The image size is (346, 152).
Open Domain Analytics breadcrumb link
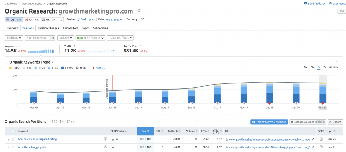click(x=32, y=3)
